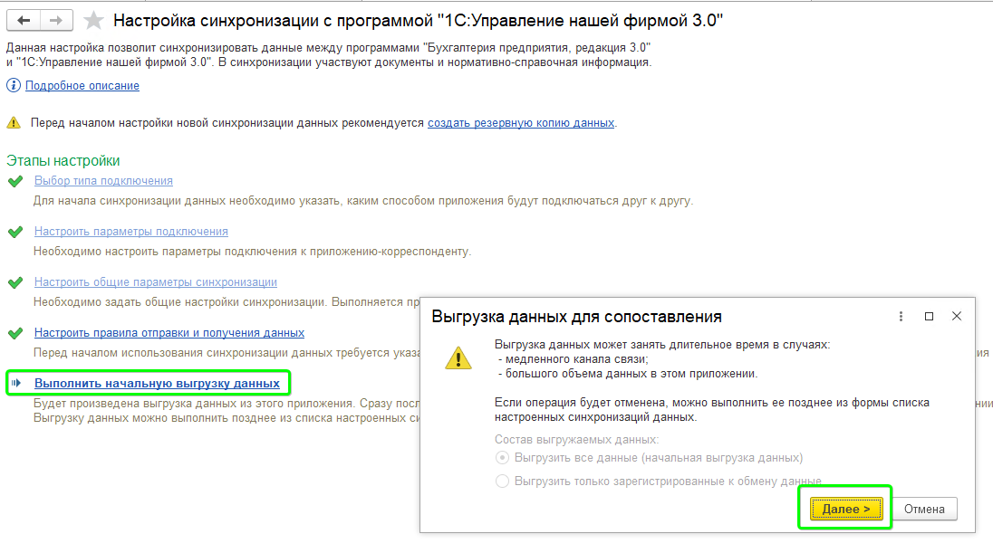Screen dimensions: 993x553
Task: Click text 'большого объема данных в этом приложении'
Action: pyautogui.click(x=631, y=374)
